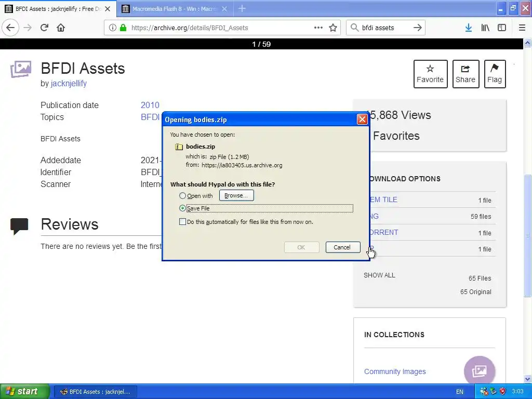This screenshot has width=532, height=399.
Task: Click the 2010 publication date link
Action: 150,105
